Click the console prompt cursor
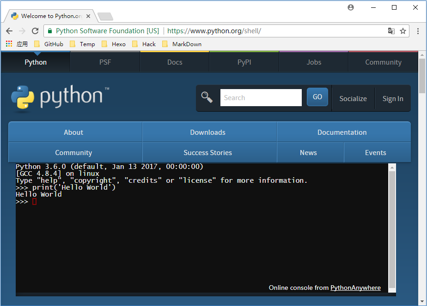This screenshot has height=306, width=427. click(34, 202)
